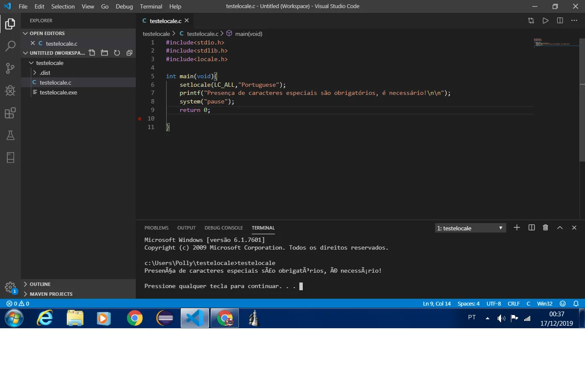Maximize the panel with up chevron
Viewport: 585px width, 365px height.
560,228
